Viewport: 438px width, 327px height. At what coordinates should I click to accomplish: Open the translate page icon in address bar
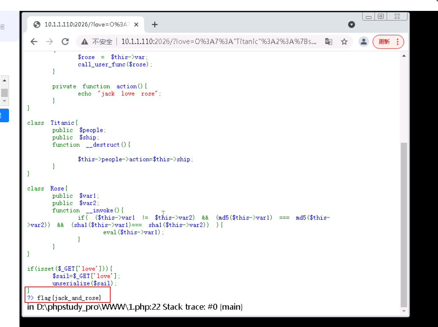pos(328,40)
